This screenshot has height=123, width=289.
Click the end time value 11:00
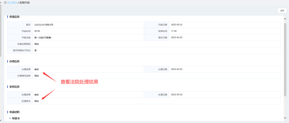point(174,31)
